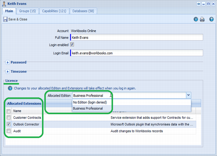Expand the Timezone section
Viewport: 217px width, 156px height.
point(8,72)
